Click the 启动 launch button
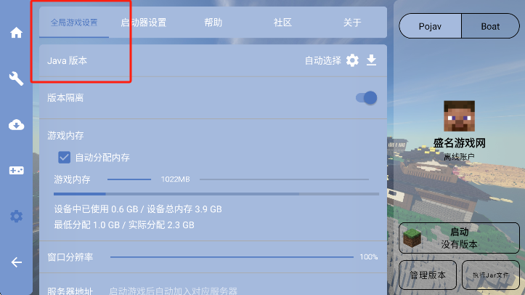This screenshot has height=295, width=525. click(459, 238)
